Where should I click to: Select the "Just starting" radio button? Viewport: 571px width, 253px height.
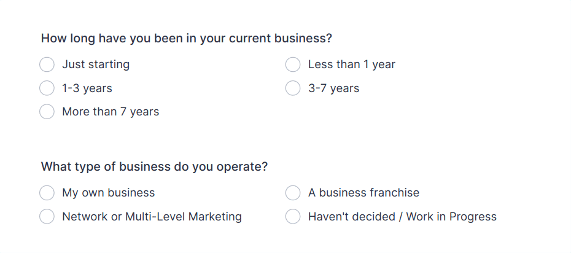[x=47, y=65]
